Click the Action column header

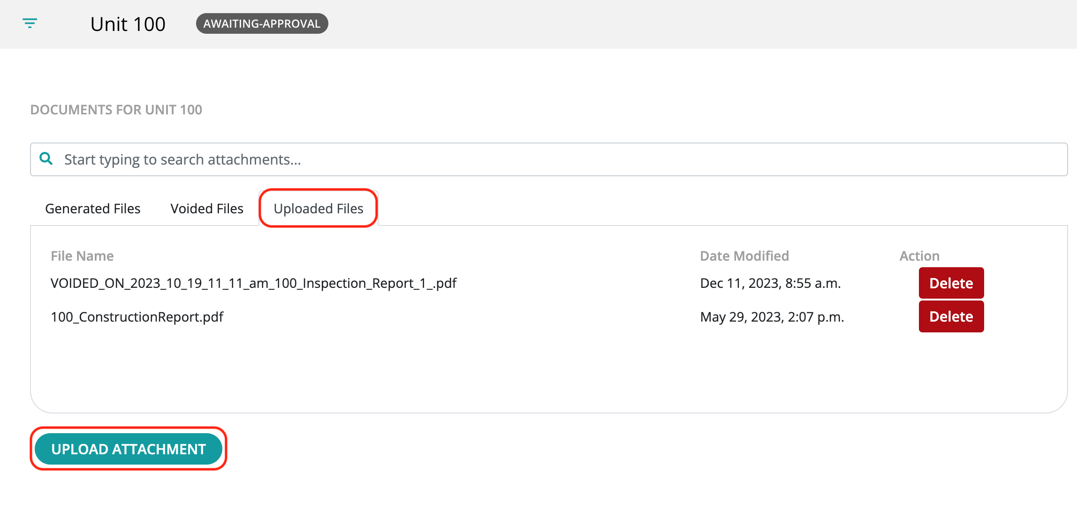pos(919,256)
